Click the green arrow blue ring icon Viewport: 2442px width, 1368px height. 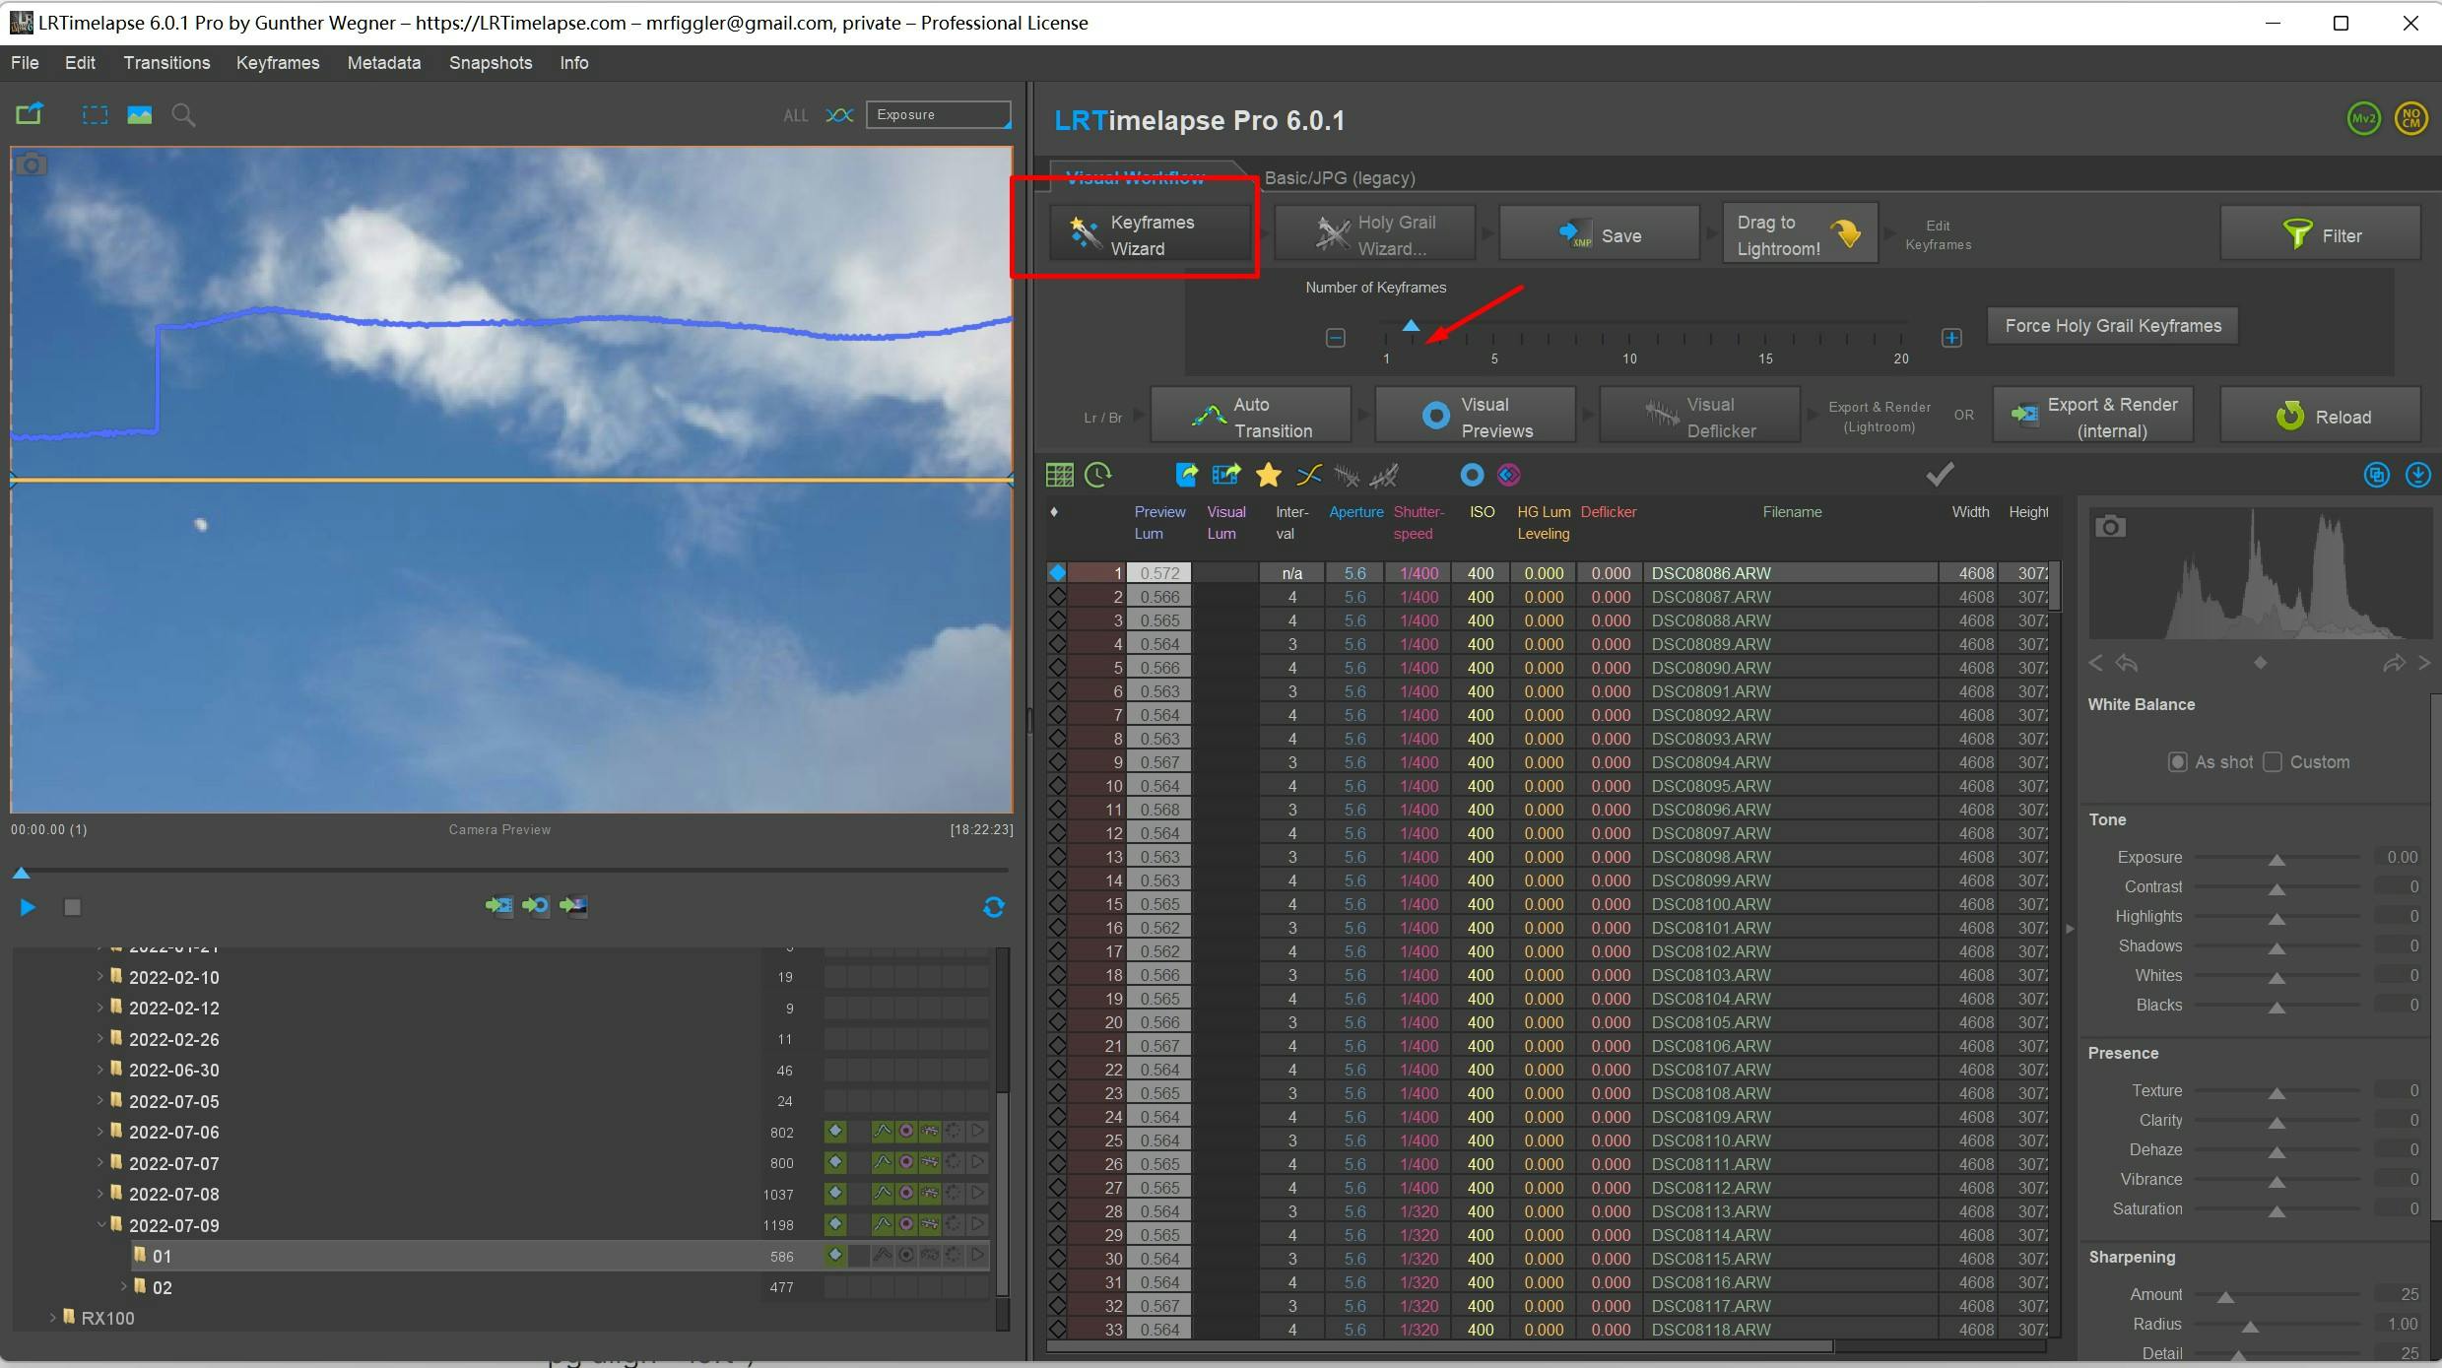click(x=536, y=905)
